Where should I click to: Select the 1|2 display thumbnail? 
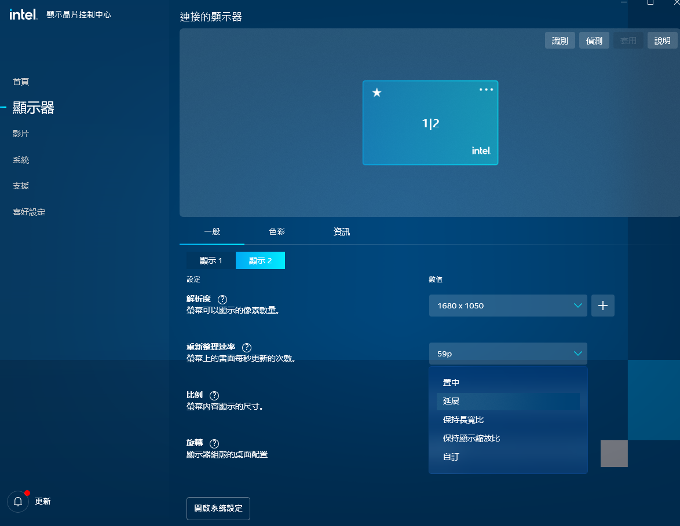coord(430,123)
